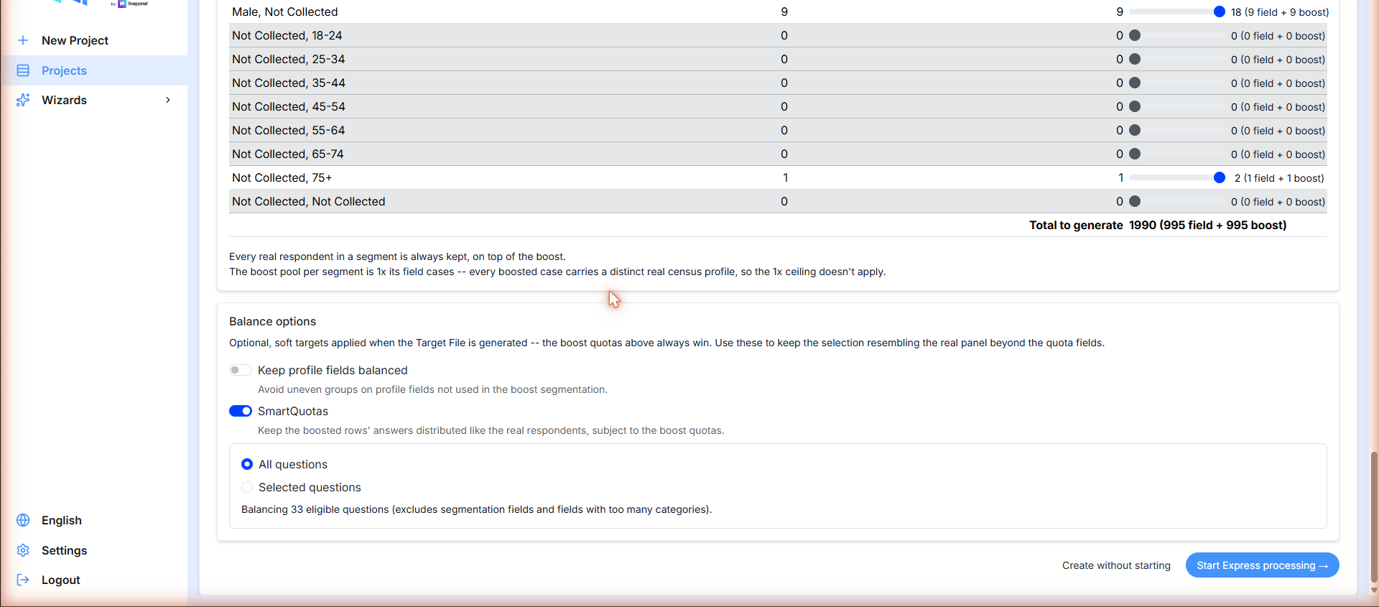Click the 'Total to generate' label
The image size is (1379, 607).
[1076, 225]
